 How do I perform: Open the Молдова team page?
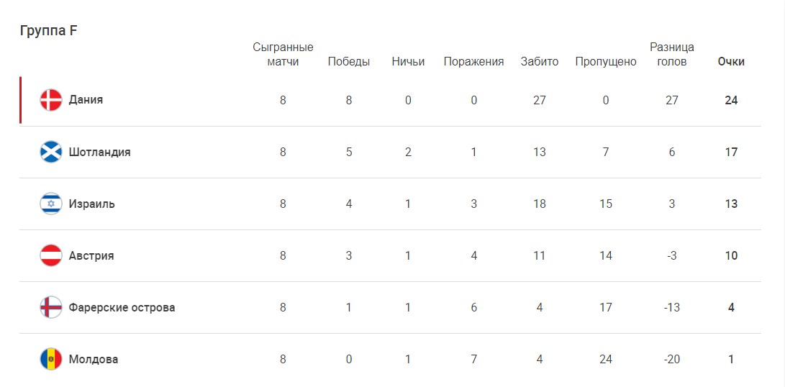94,359
